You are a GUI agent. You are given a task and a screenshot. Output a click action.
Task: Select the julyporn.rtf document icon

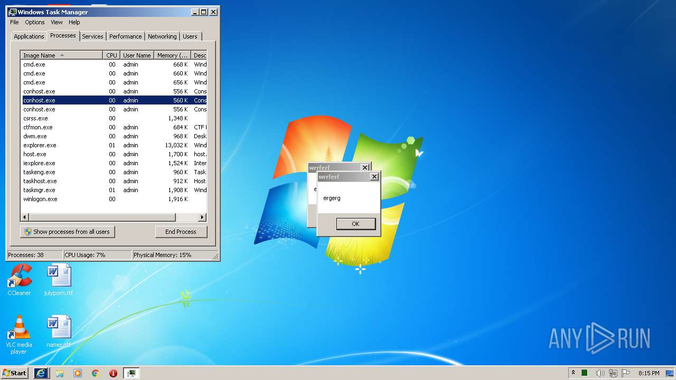(x=59, y=280)
